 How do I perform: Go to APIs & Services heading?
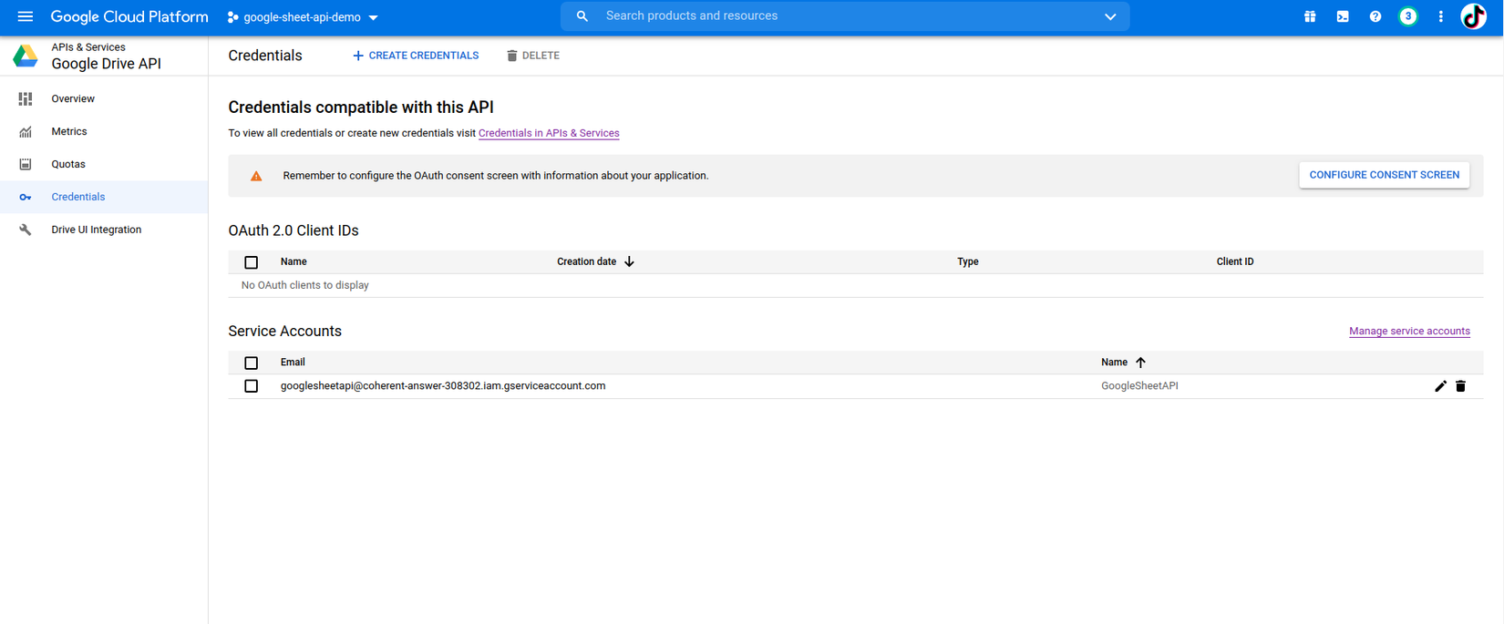[88, 47]
